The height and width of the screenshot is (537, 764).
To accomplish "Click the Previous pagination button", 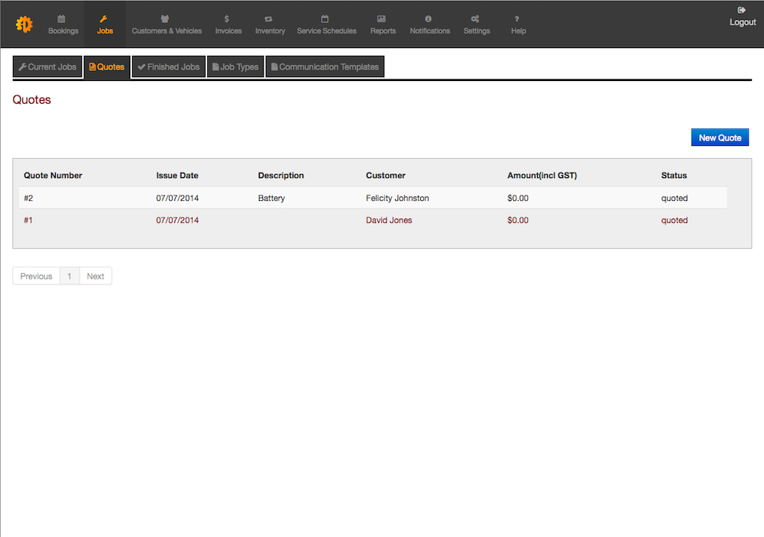I will click(37, 276).
